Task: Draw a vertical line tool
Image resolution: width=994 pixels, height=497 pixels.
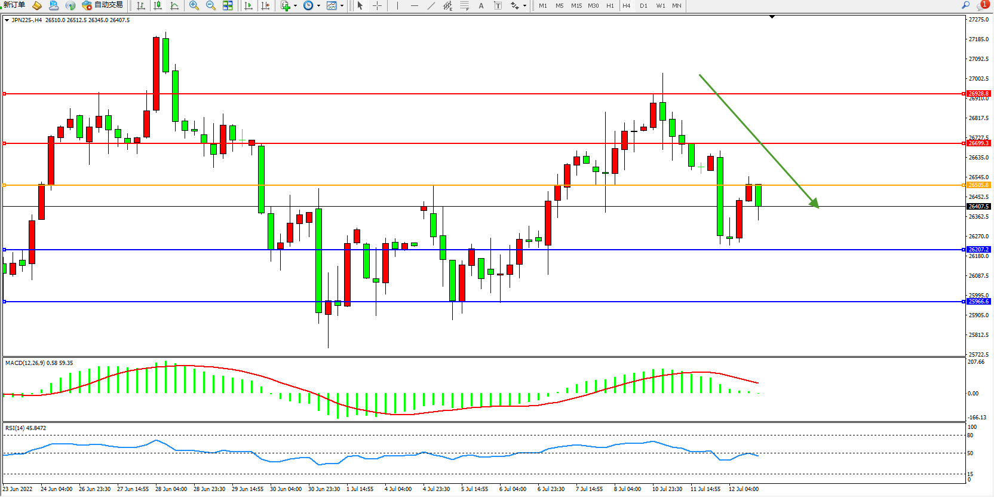Action: tap(397, 5)
